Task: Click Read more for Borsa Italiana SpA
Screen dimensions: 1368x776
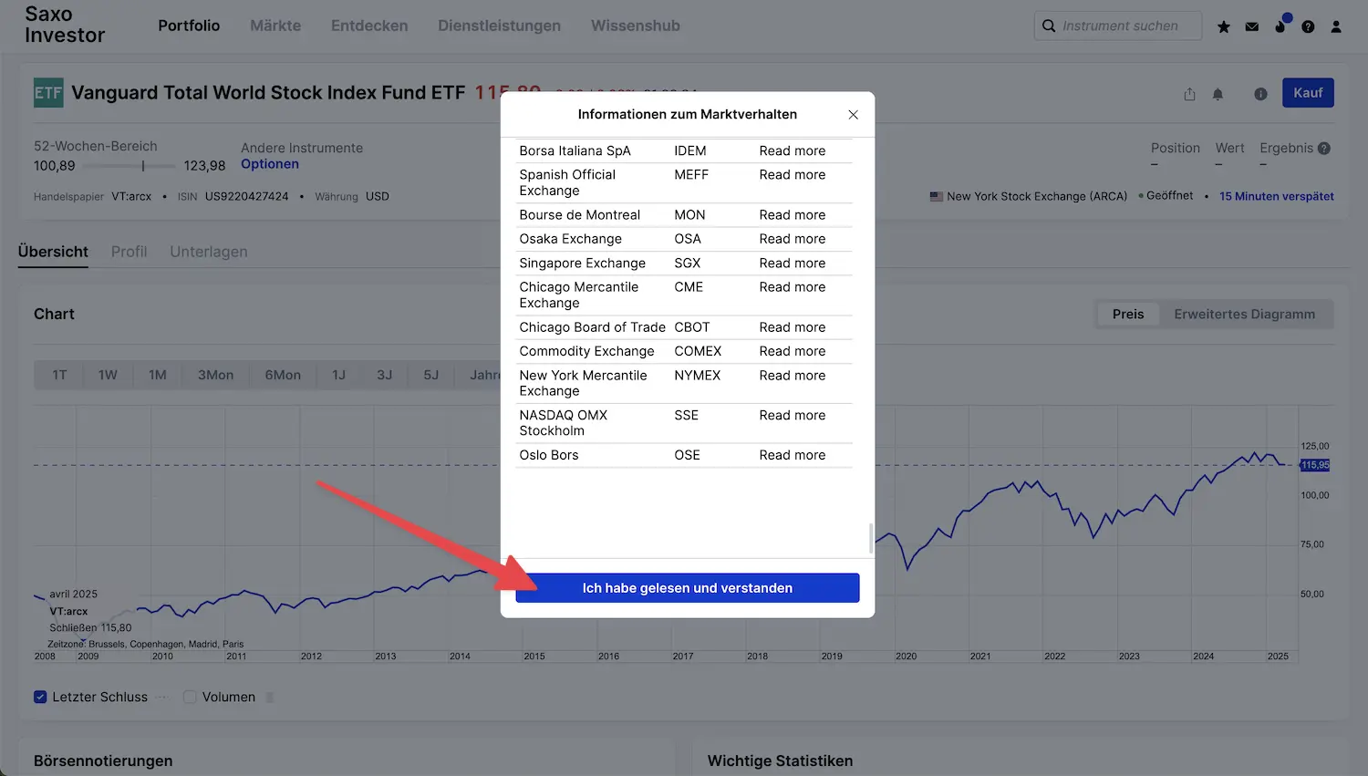Action: 793,150
